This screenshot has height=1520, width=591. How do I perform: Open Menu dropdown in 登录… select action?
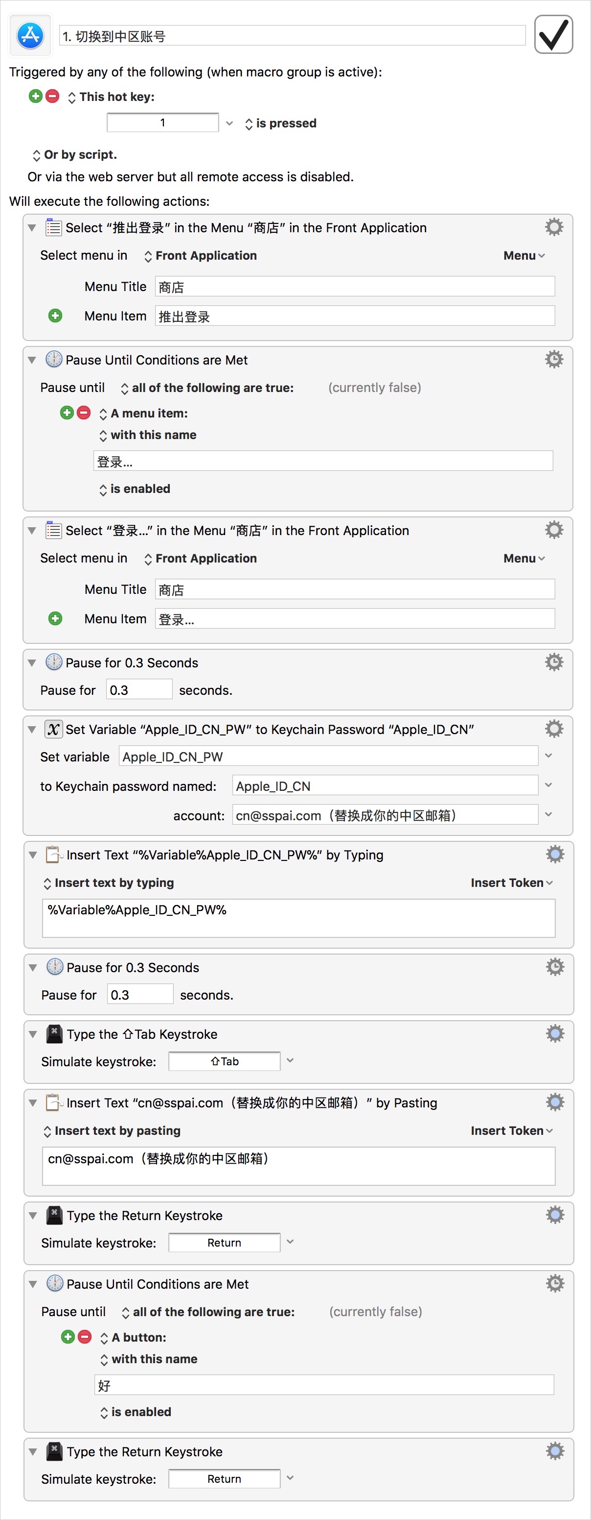click(523, 558)
